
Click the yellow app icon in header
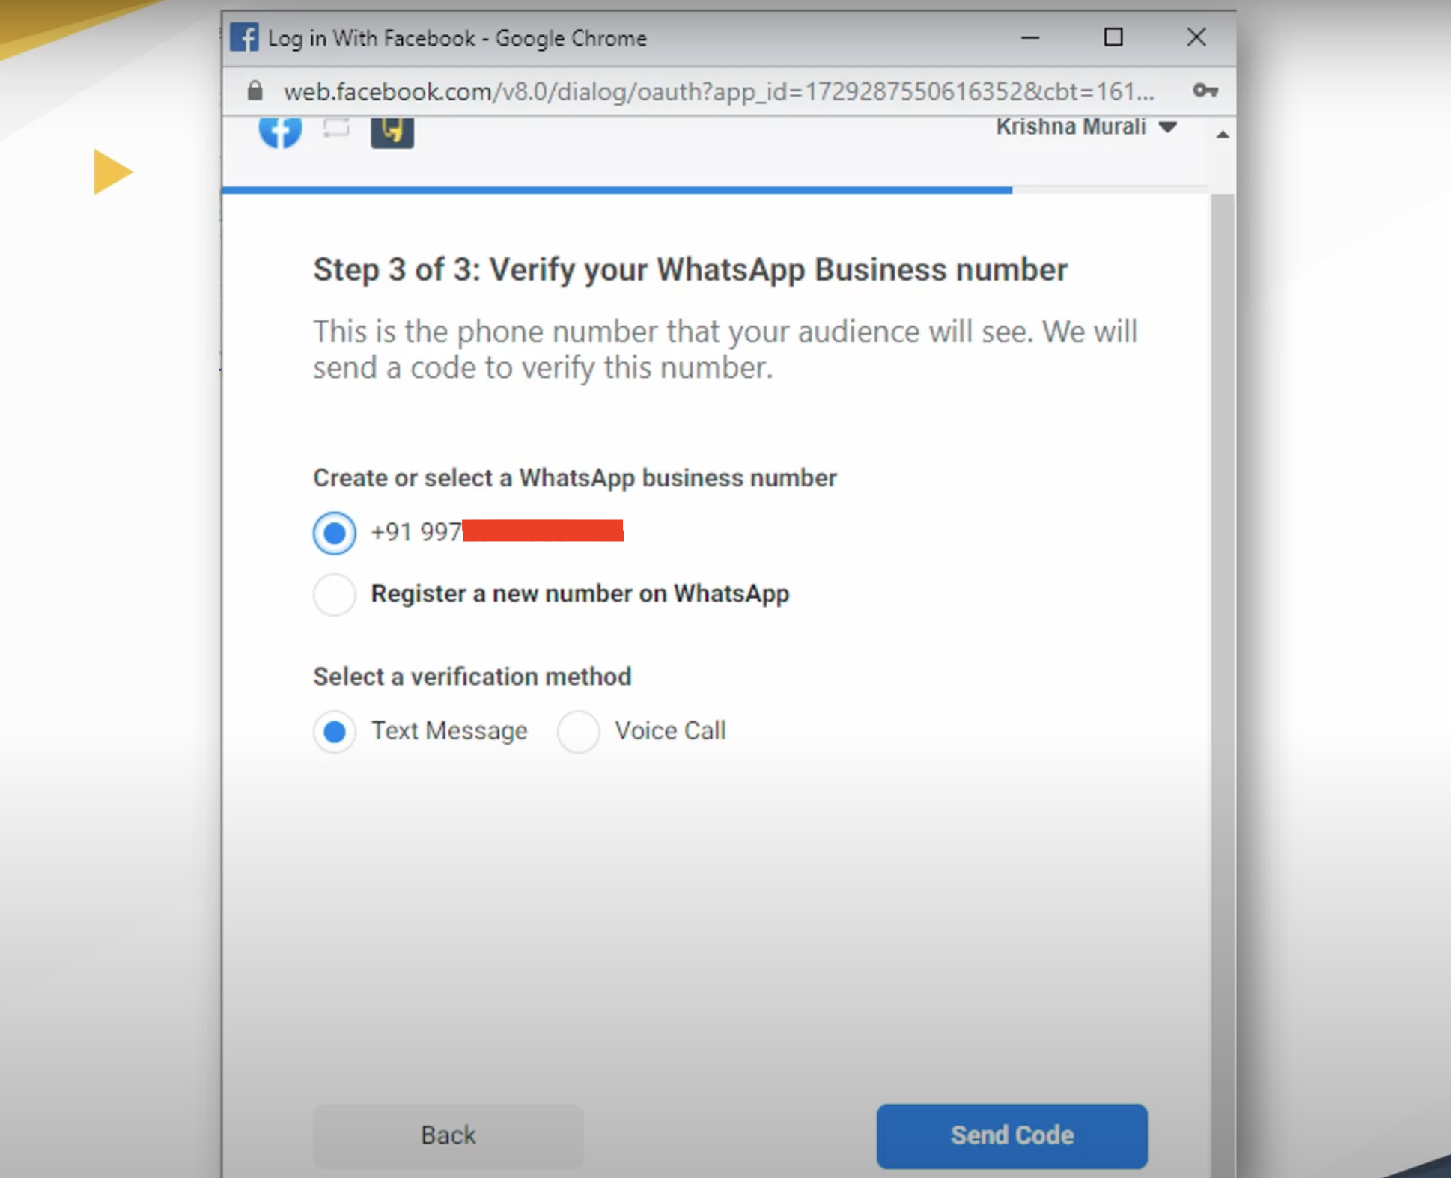[392, 132]
